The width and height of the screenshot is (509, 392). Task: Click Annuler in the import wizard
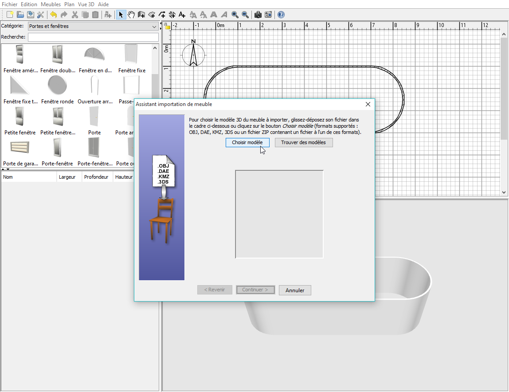pos(295,290)
